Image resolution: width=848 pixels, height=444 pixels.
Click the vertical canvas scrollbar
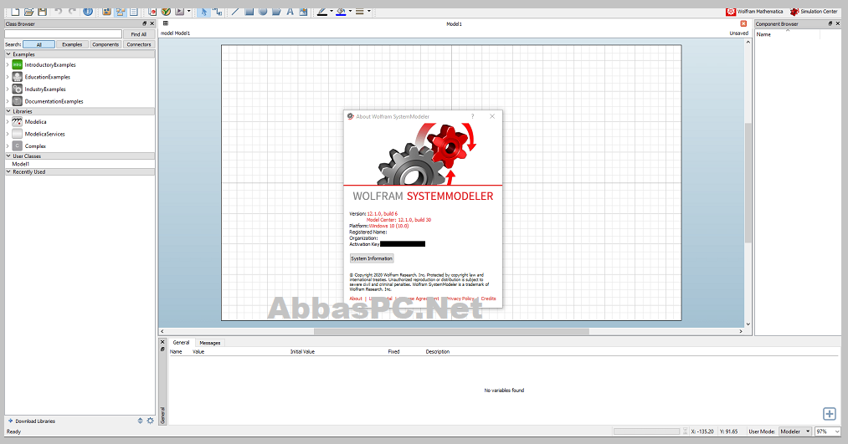click(748, 182)
